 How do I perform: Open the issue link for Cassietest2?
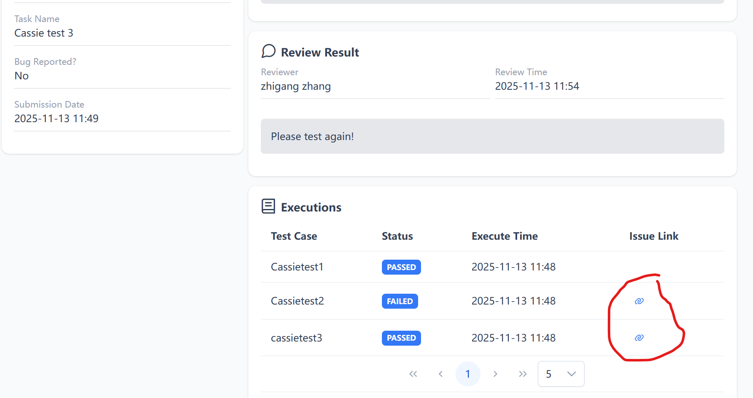[x=639, y=301]
